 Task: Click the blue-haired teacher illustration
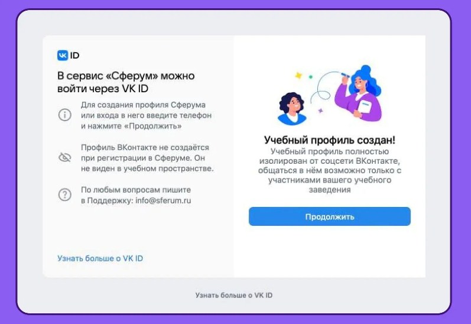tap(359, 93)
